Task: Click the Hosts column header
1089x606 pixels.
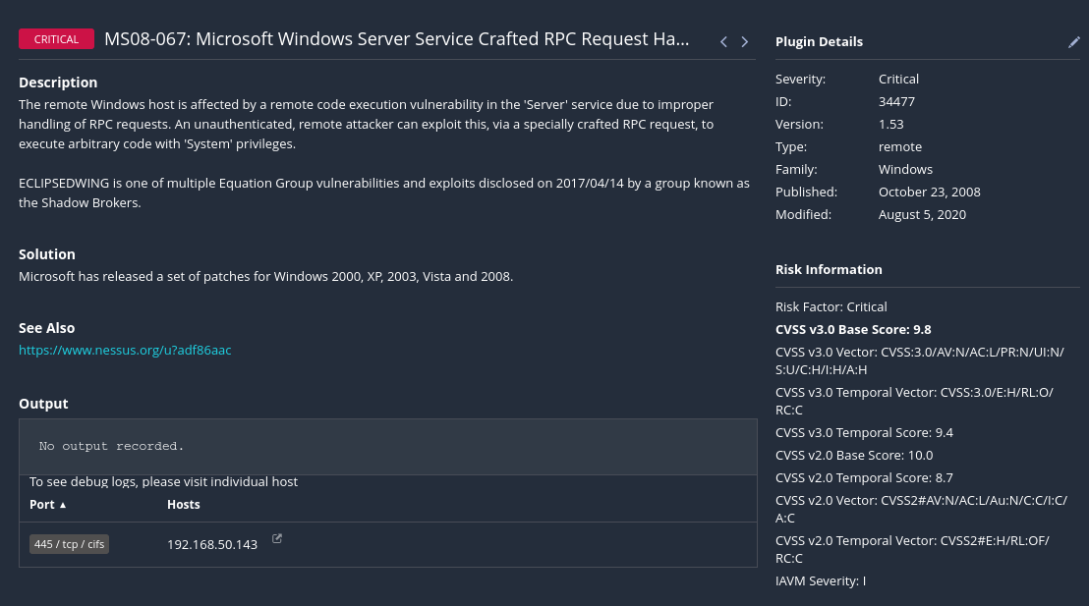Action: [183, 504]
